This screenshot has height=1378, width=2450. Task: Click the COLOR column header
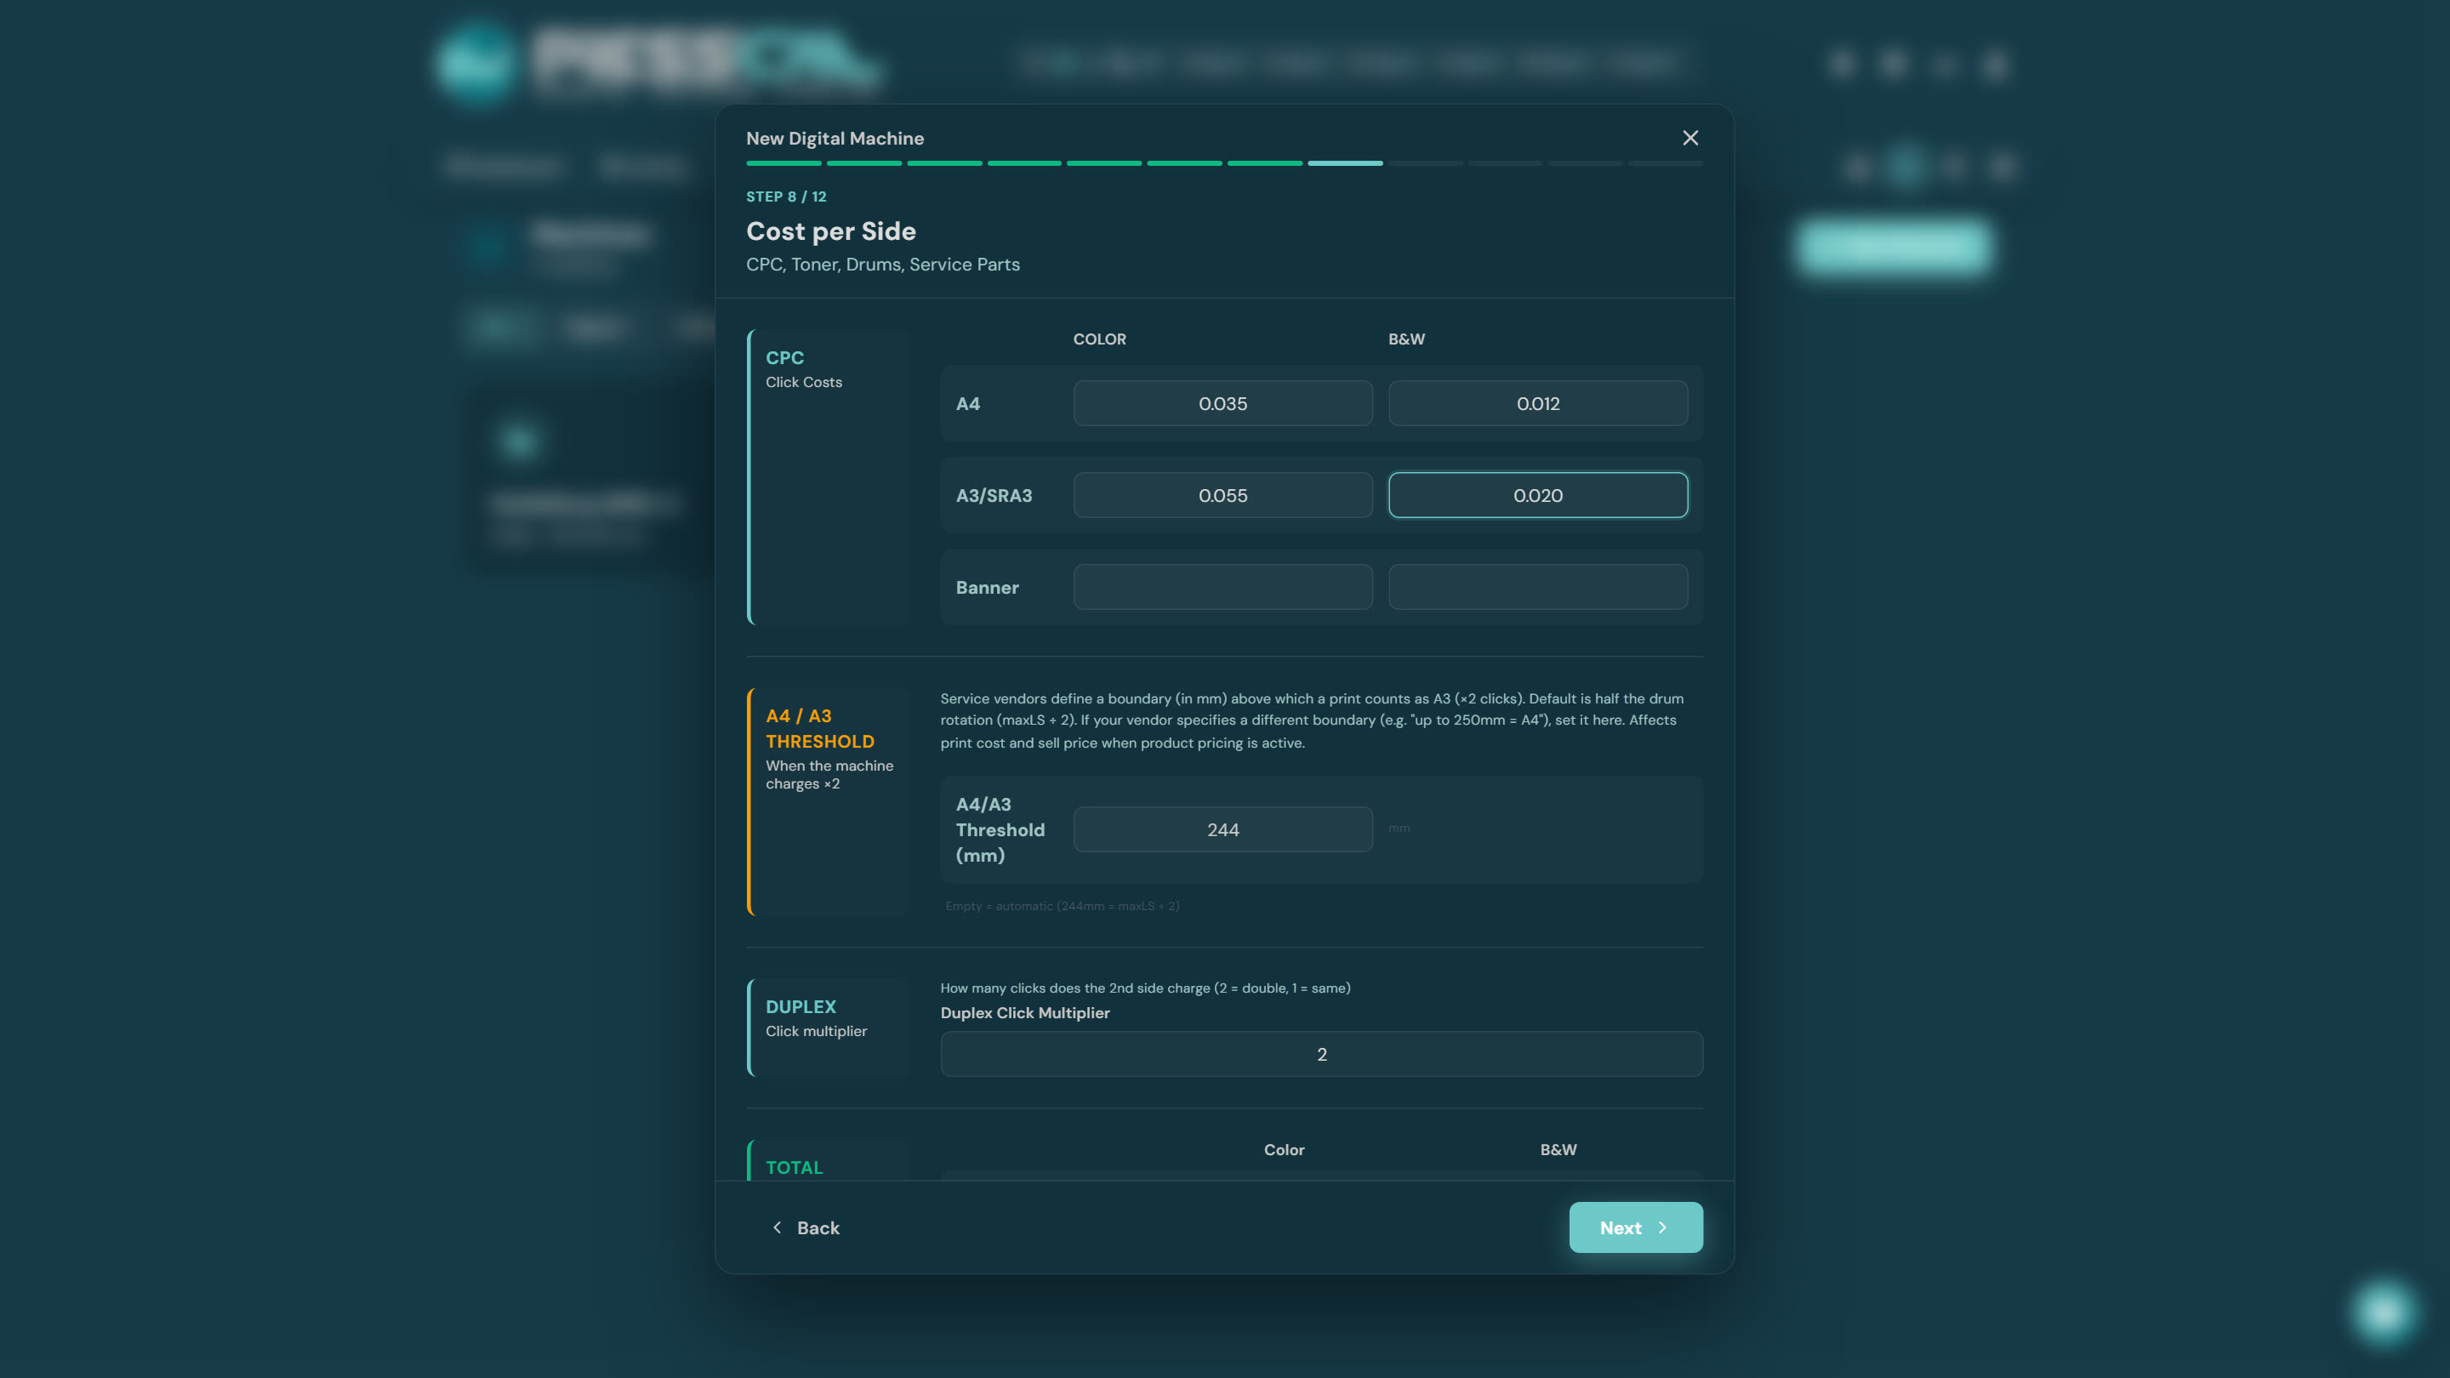tap(1099, 339)
